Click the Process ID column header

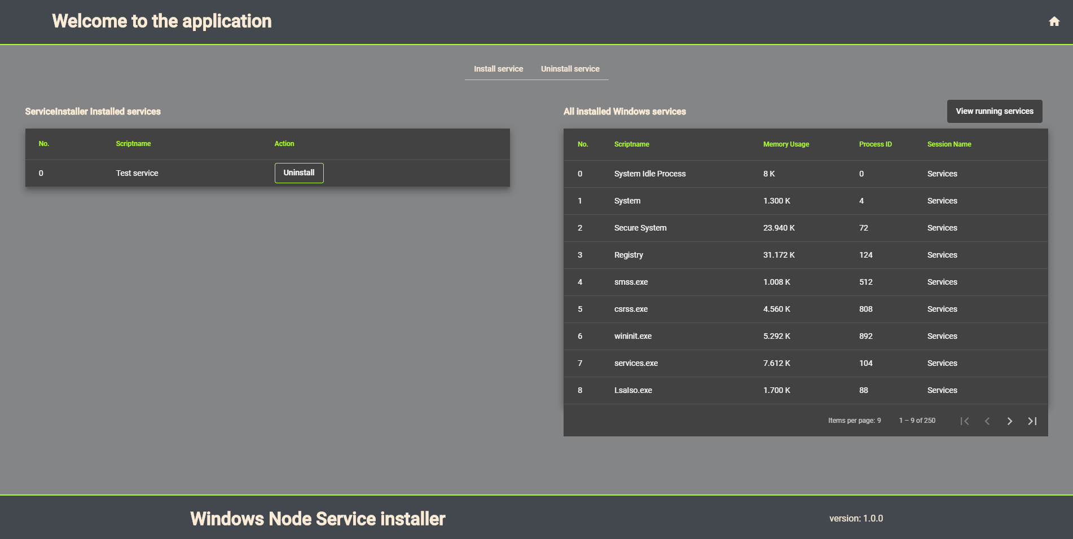click(x=875, y=144)
